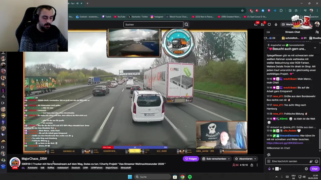Open Chrome from the Windows taskbar
Image resolution: width=321 pixels, height=180 pixels.
click(x=182, y=177)
